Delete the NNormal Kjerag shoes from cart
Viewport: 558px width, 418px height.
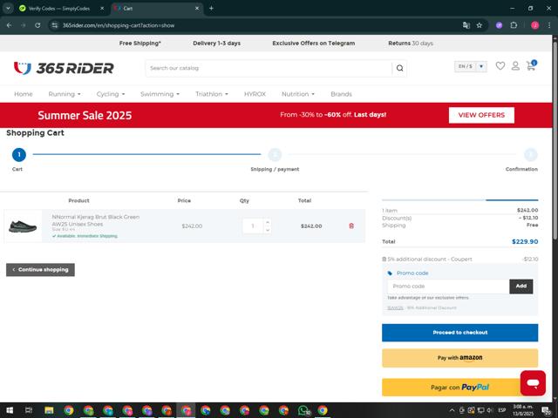click(351, 226)
